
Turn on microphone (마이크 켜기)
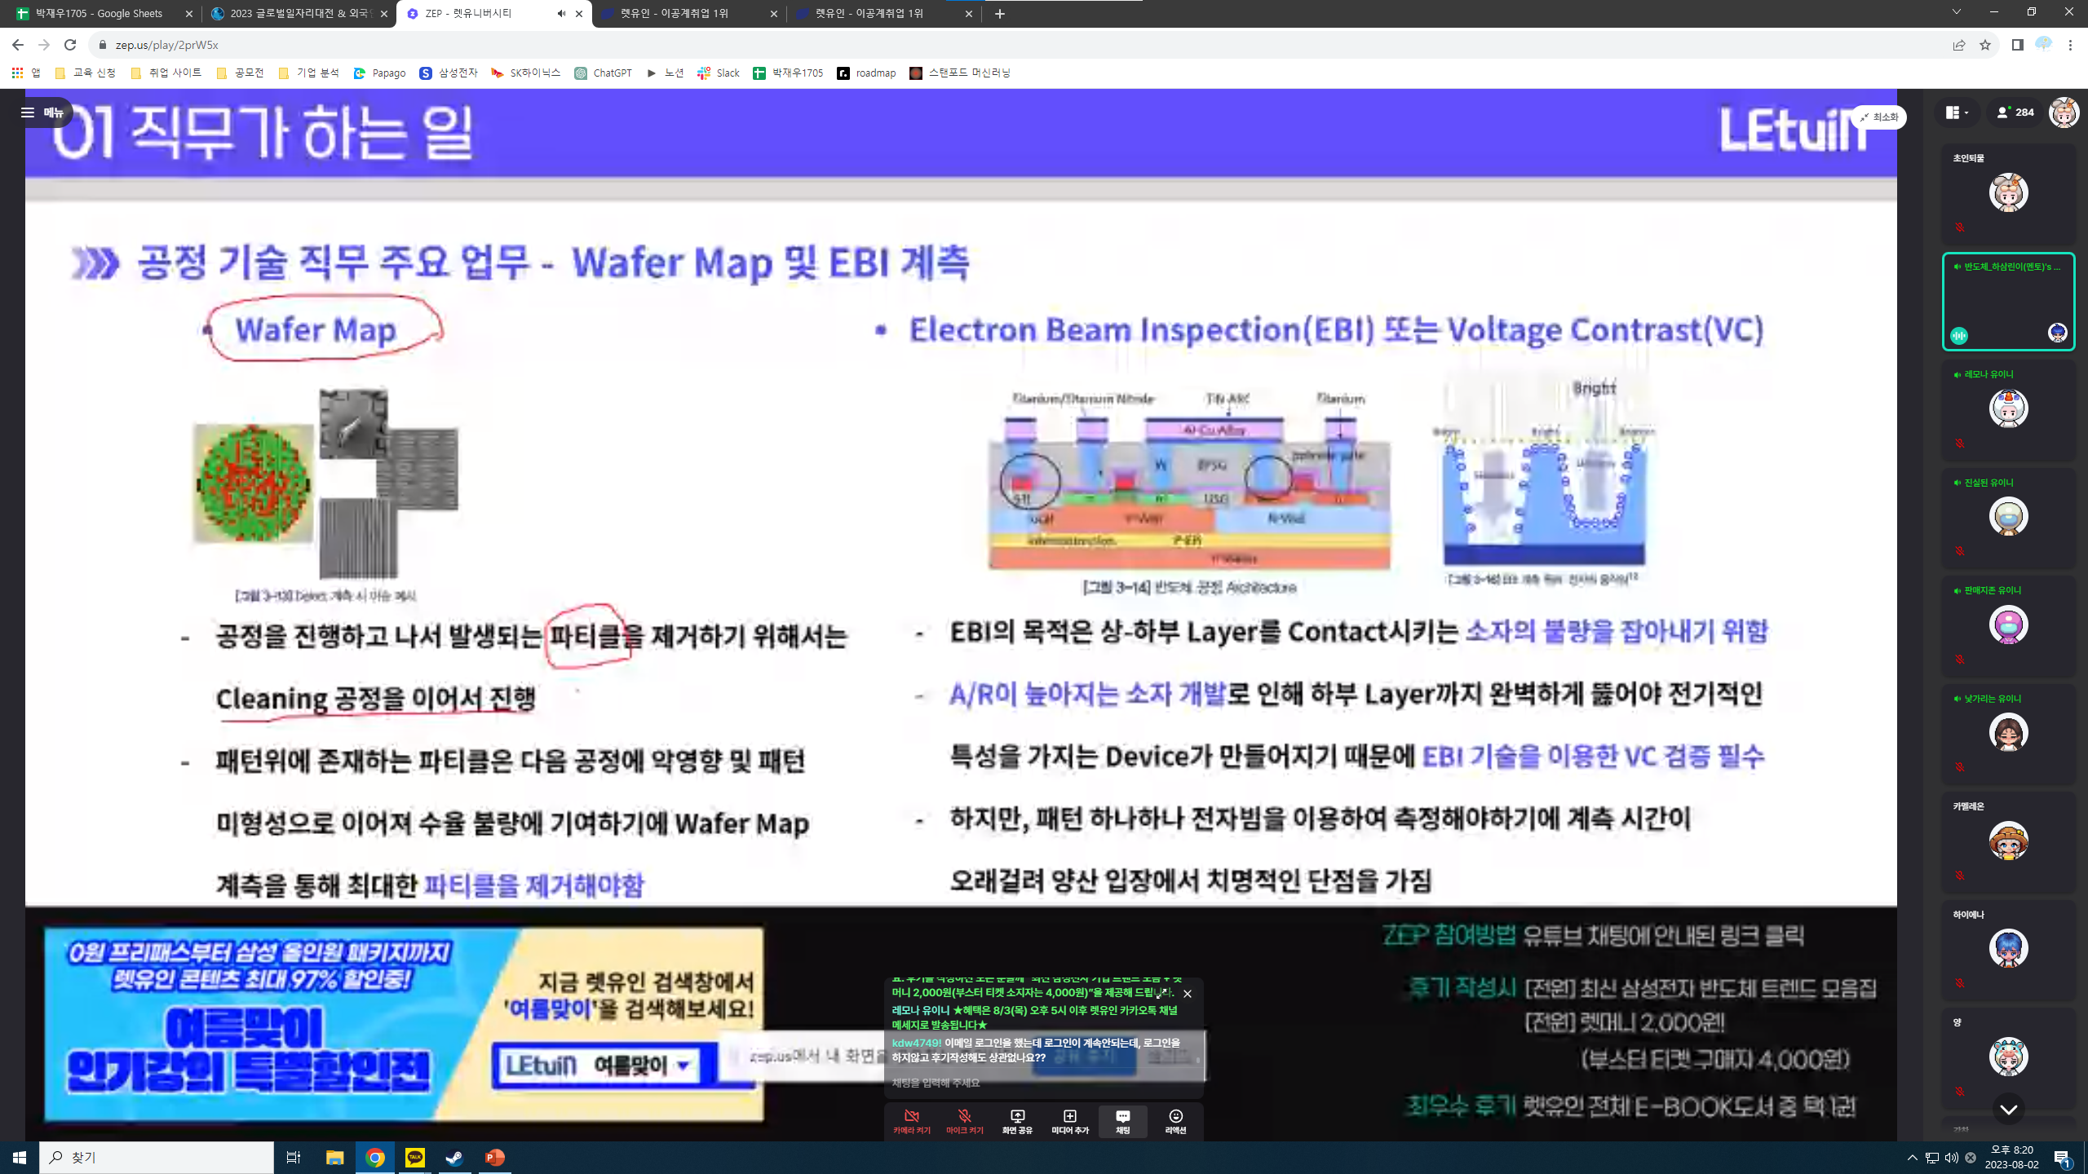click(x=964, y=1121)
